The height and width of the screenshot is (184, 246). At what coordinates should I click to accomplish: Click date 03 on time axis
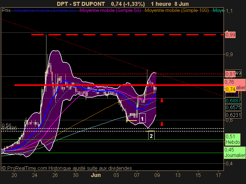coord(116,175)
